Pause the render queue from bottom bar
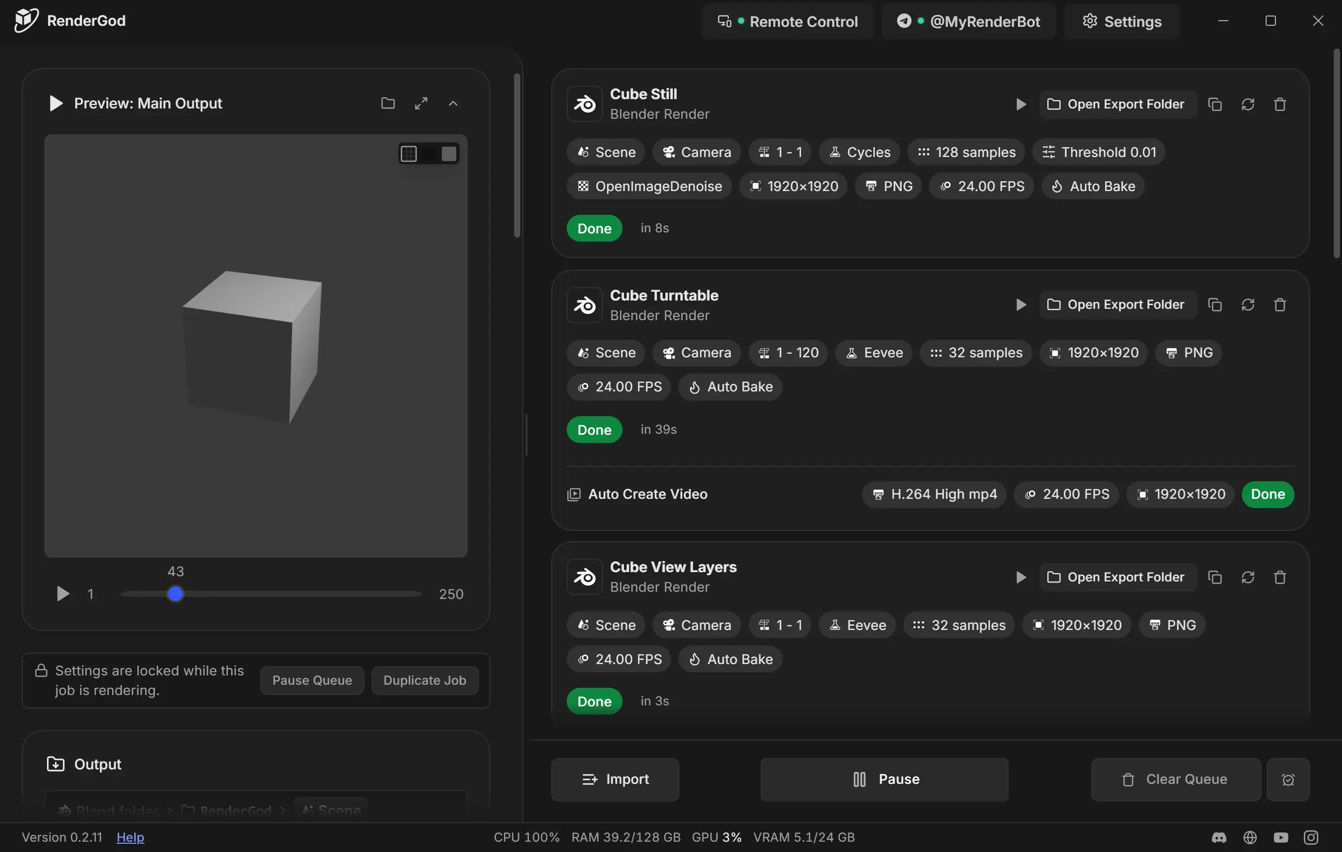This screenshot has width=1342, height=852. [885, 780]
